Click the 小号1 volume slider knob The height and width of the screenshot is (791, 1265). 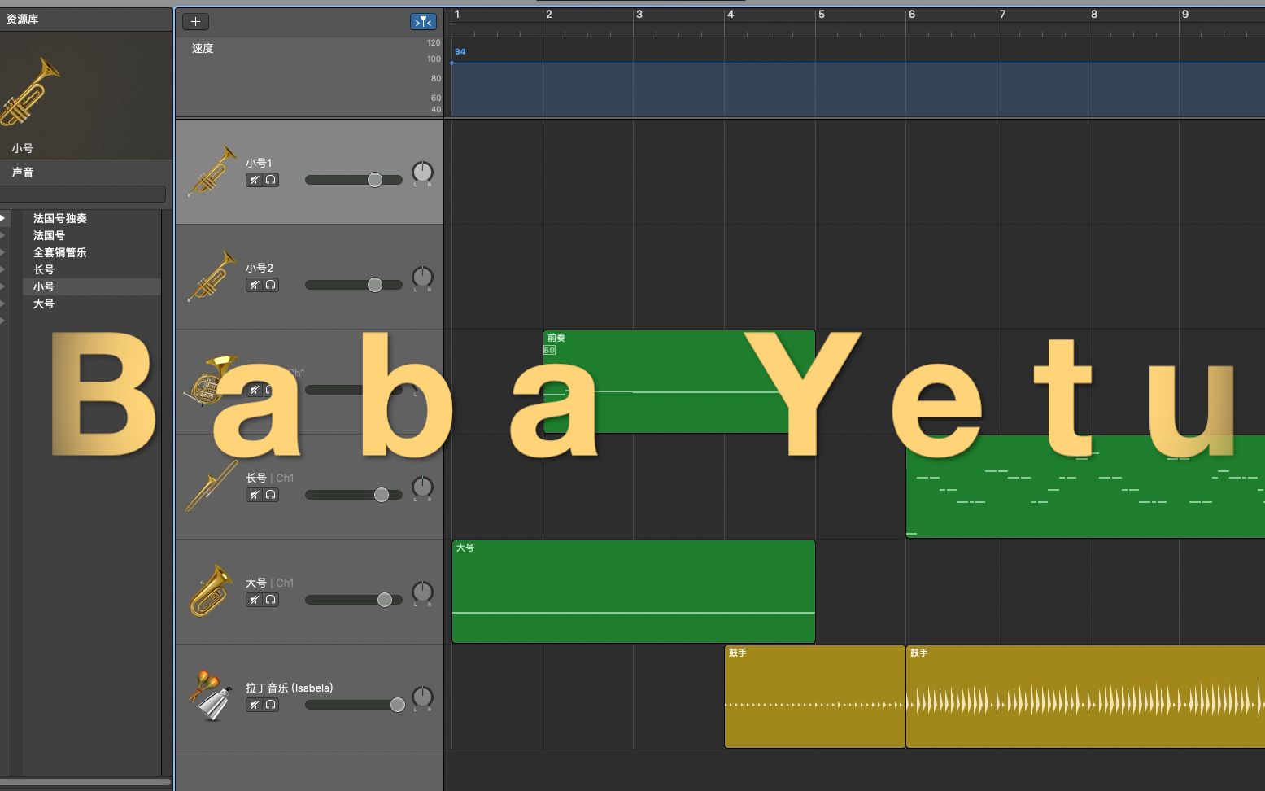tap(374, 180)
